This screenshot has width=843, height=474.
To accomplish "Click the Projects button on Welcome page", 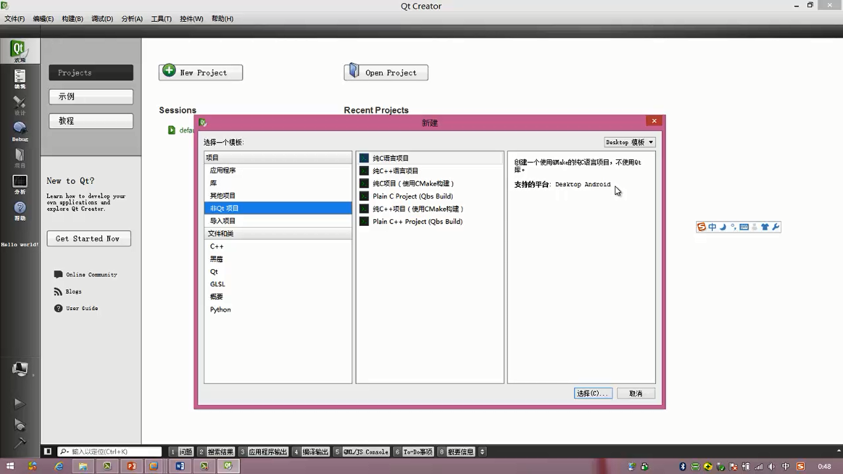I will [x=91, y=72].
